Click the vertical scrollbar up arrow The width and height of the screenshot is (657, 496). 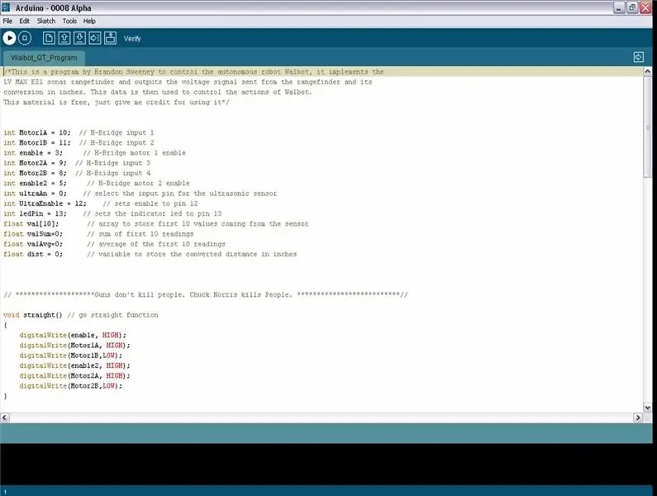click(647, 72)
